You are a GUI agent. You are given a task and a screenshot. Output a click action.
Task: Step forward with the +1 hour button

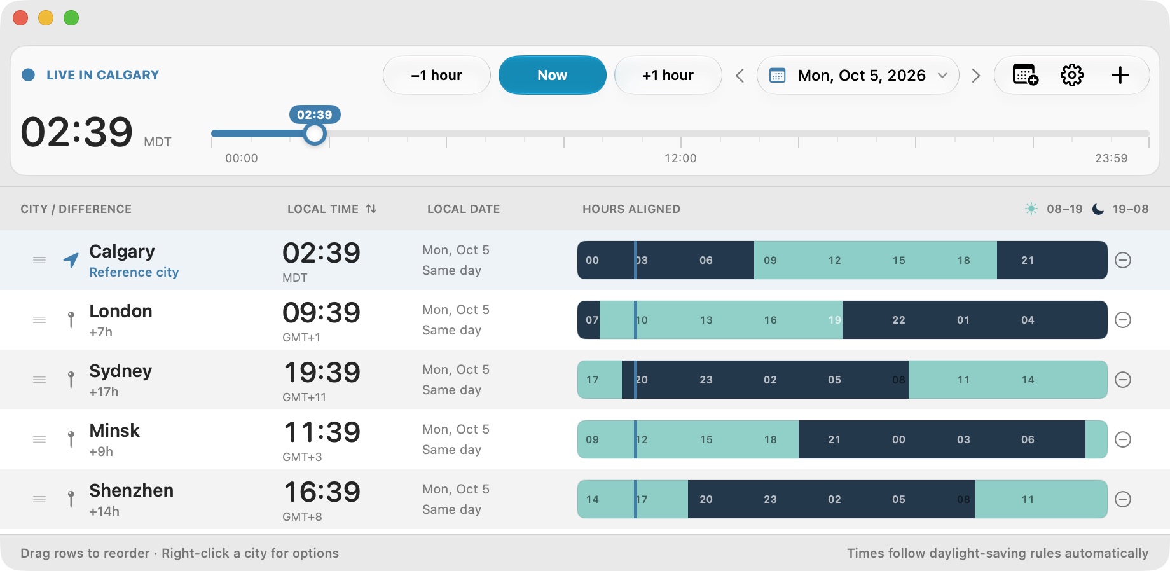click(668, 75)
